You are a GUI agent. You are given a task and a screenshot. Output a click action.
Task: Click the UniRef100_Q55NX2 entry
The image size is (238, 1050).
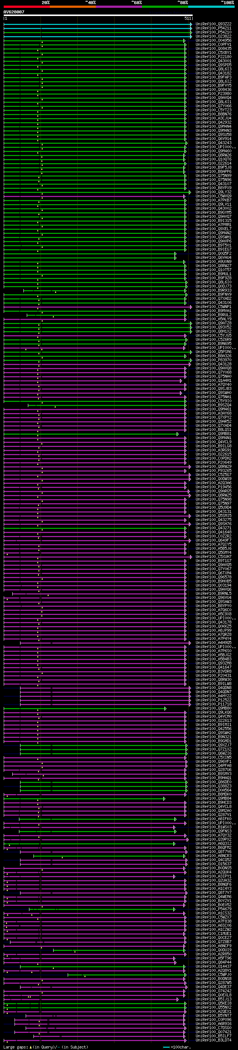click(x=213, y=1007)
